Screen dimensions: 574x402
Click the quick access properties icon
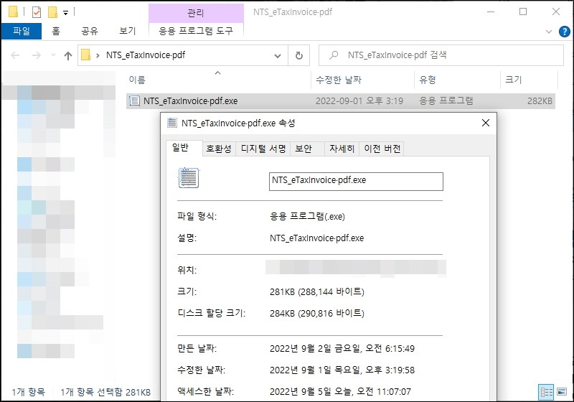pyautogui.click(x=37, y=12)
